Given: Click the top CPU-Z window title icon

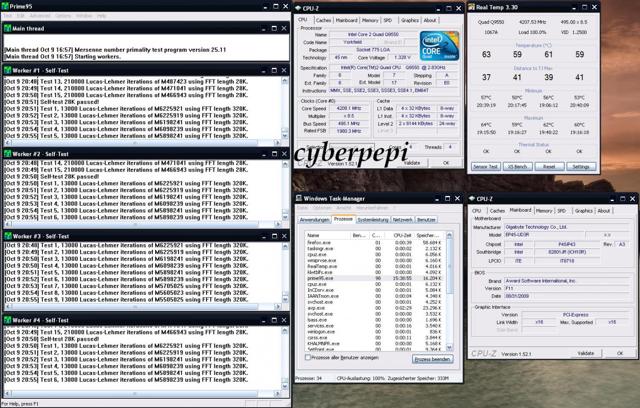Looking at the screenshot, I should point(298,8).
